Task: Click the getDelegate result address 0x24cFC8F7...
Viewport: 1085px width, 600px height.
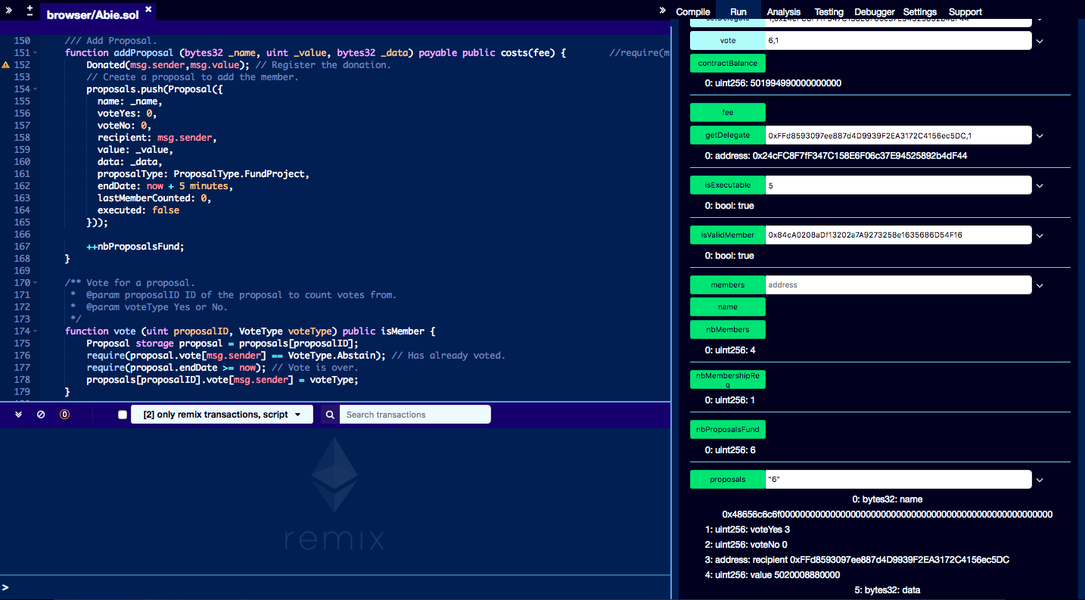Action: pos(835,156)
